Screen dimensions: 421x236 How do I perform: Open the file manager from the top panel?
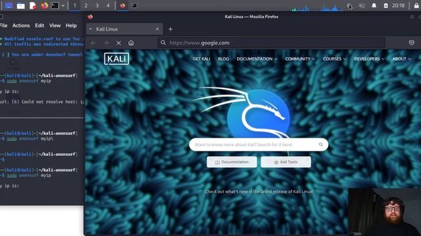point(20,6)
